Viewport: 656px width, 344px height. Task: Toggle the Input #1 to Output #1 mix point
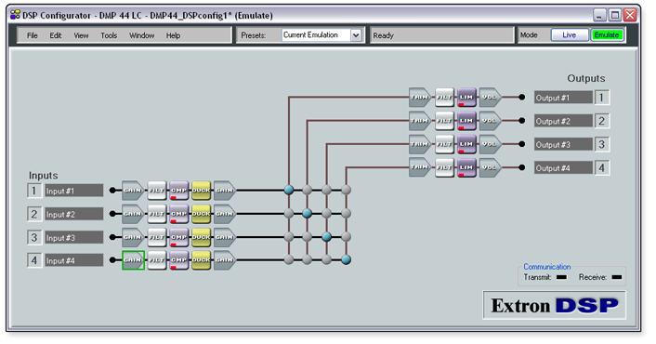289,190
